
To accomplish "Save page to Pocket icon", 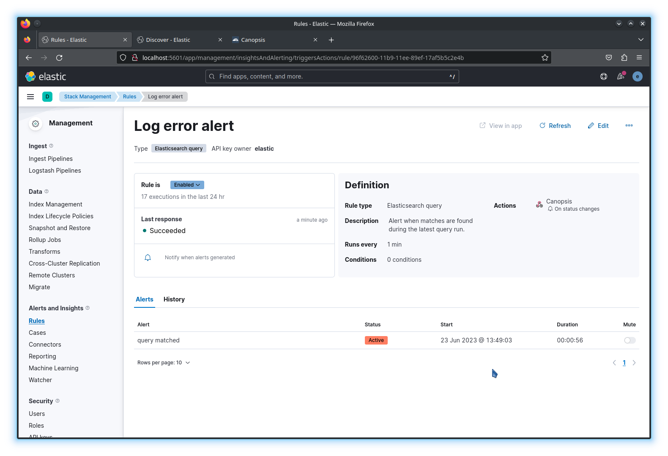I will coord(609,58).
